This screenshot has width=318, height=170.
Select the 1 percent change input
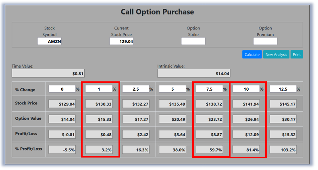tap(99, 89)
